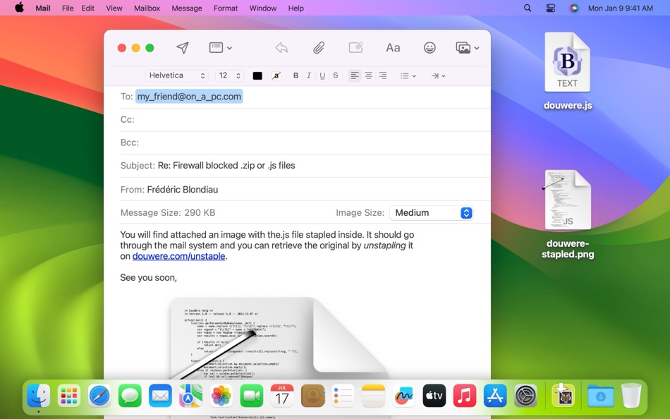Toggle strikethrough formatting
This screenshot has width=670, height=419.
[x=336, y=75]
